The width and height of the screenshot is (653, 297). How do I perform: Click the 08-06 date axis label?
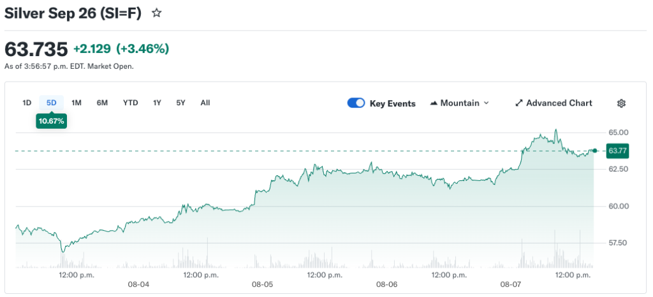click(387, 285)
